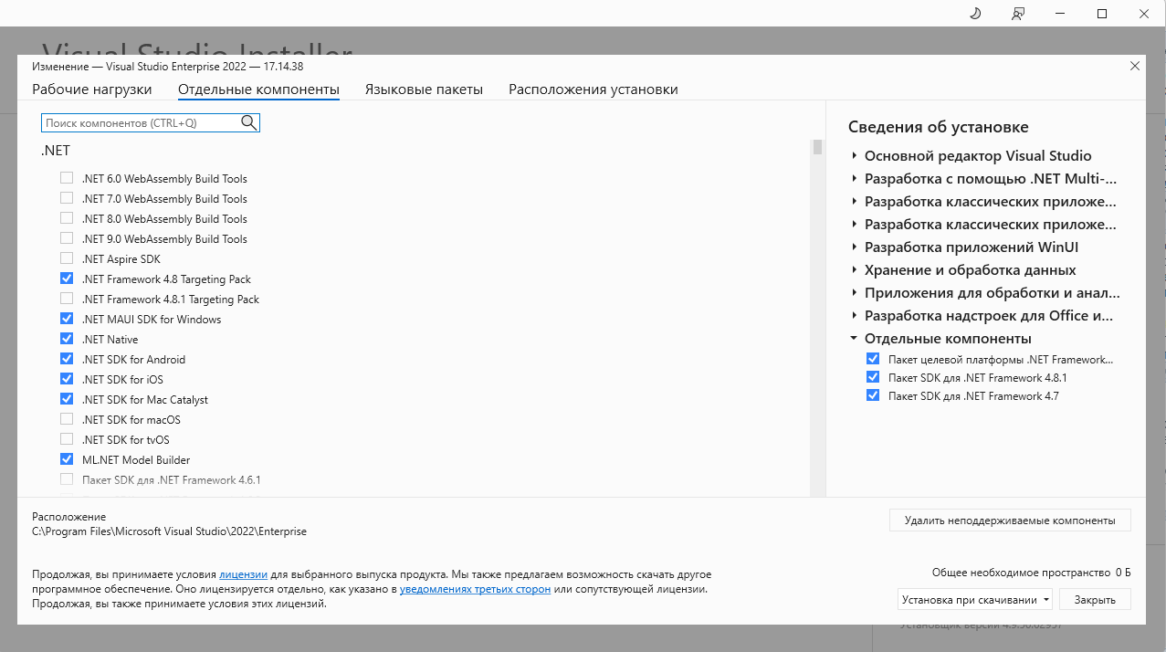
Task: Check .NET SDK for tvOS
Action: (67, 440)
